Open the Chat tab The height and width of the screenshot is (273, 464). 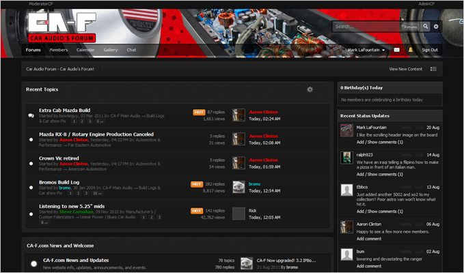[x=131, y=50]
